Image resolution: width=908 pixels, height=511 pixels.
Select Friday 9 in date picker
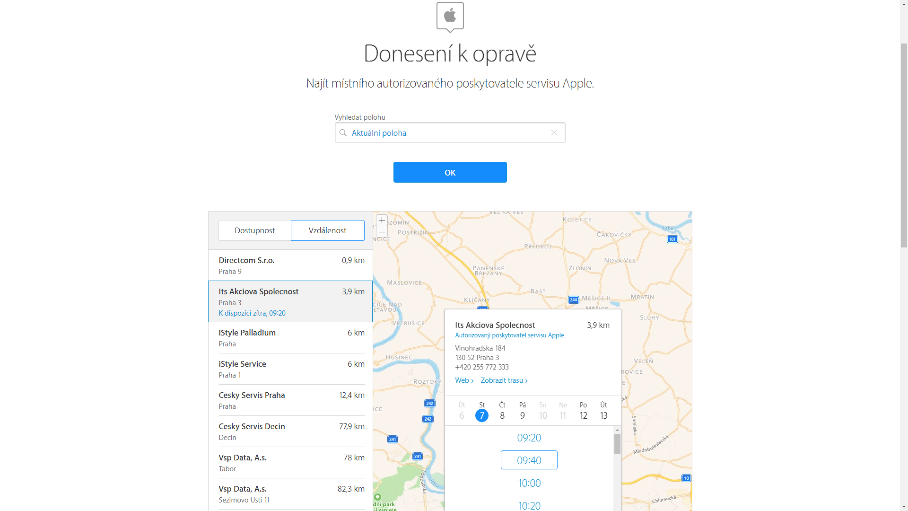523,411
